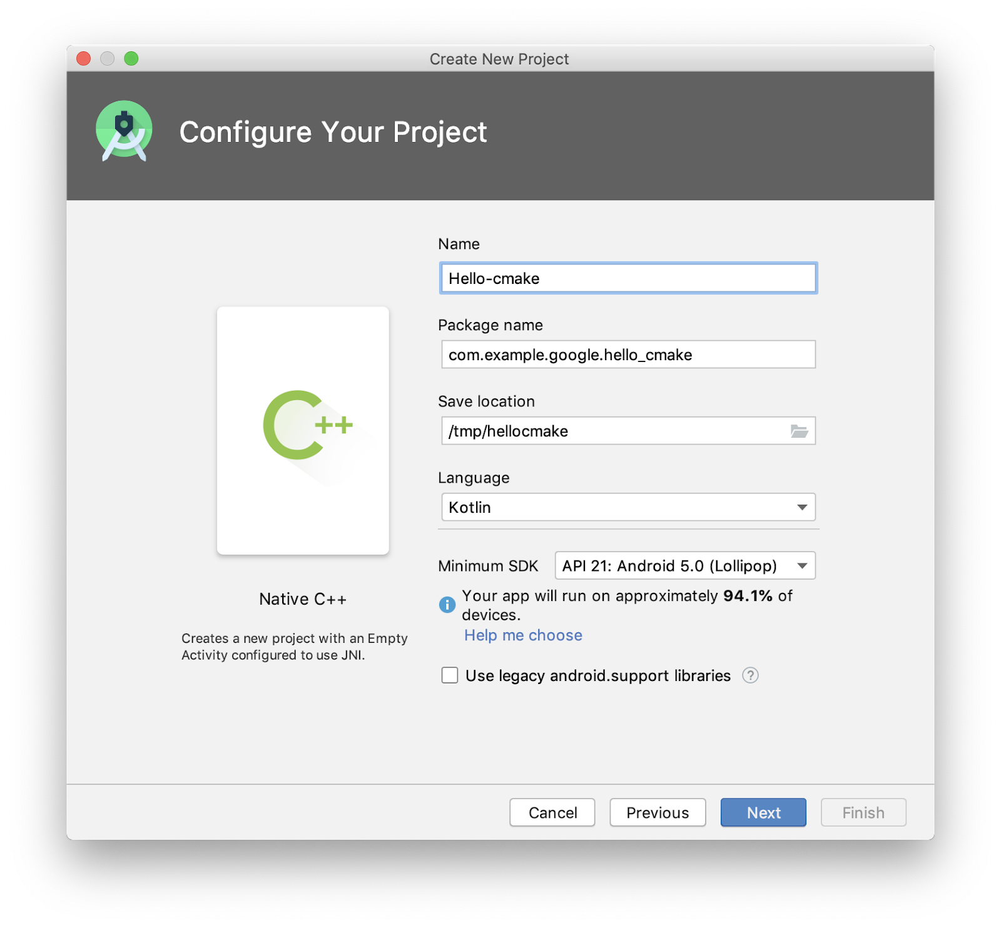Click the help icon next to legacy libraries
Image resolution: width=1001 pixels, height=928 pixels.
pyautogui.click(x=751, y=675)
